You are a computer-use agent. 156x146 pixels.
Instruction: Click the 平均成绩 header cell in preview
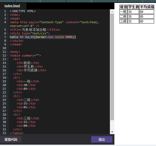[x=147, y=7]
